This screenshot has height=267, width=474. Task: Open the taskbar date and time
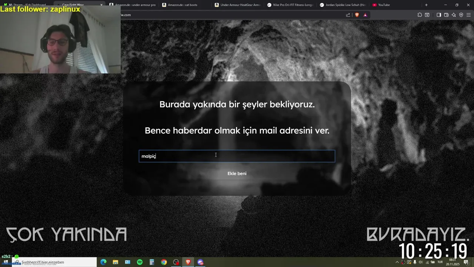[x=453, y=262]
